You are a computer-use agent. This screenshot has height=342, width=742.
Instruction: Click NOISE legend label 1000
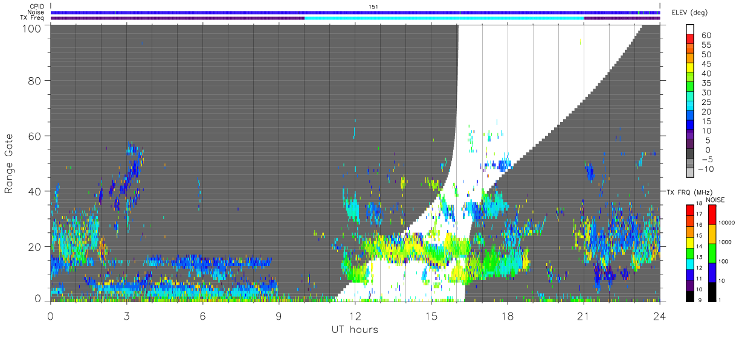click(x=726, y=242)
